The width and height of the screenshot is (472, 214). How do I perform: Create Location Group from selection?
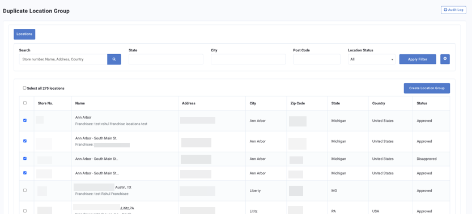point(427,88)
